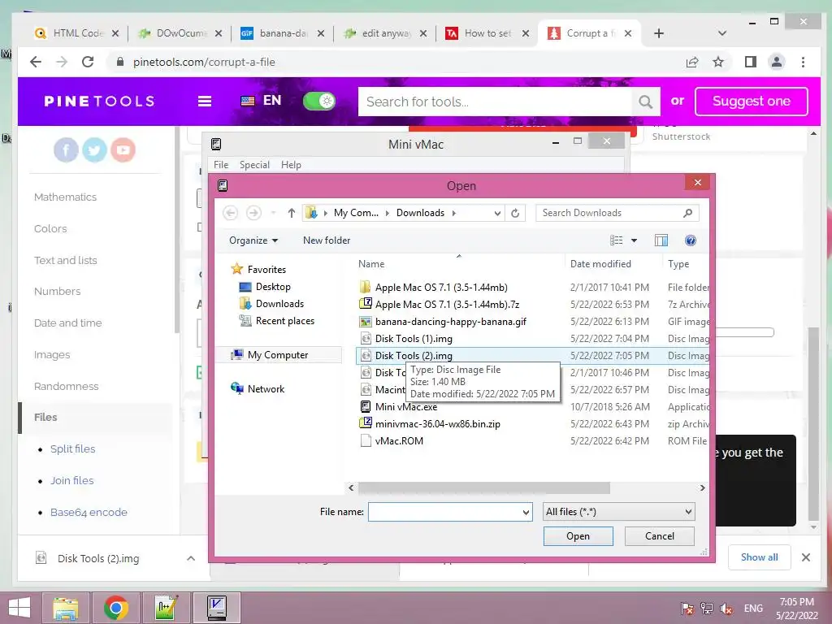Click the horizontal scrollbar in file list
Screen dimensions: 832x624
pos(484,488)
